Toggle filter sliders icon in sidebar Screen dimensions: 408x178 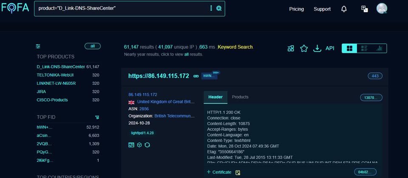38,47
